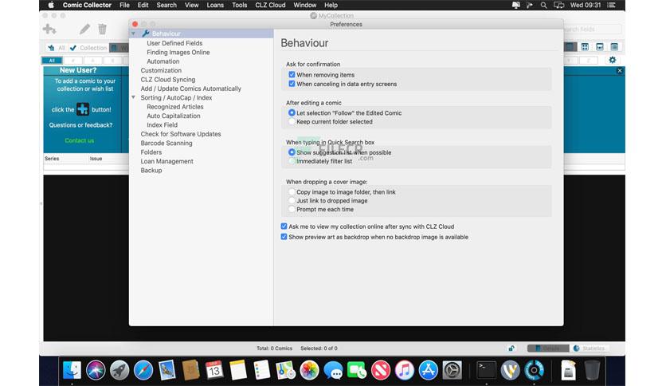Open iTunes music icon in Dock
The image size is (666, 386).
pos(405,370)
